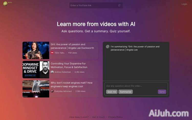The image size is (192, 120).
Task: Click the external link icon in URL bar
Action: tap(119, 5)
